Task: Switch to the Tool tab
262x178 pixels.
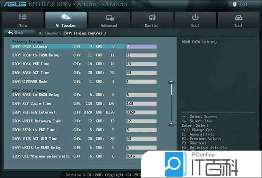Action: [x=238, y=20]
